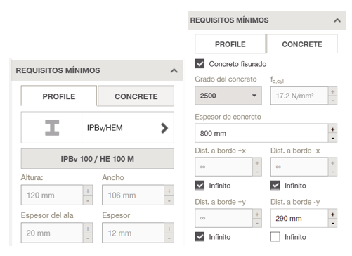Collapse the right Requisitos Mínimos panel
Viewport: 352px width, 256px height.
[337, 20]
